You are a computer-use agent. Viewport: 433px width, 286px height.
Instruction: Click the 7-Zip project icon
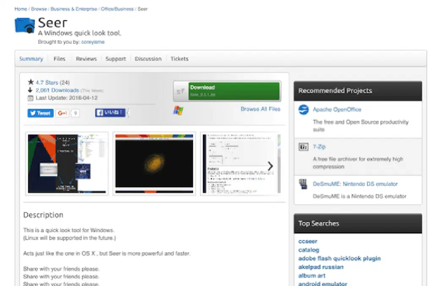[x=303, y=147]
